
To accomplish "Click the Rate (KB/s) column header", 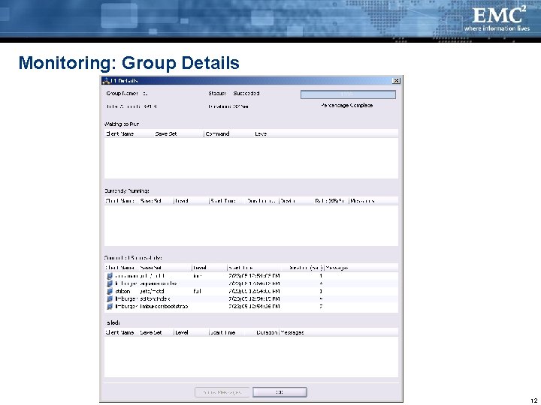I will 330,201.
